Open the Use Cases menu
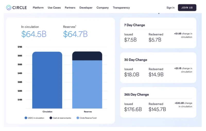 pos(54,8)
